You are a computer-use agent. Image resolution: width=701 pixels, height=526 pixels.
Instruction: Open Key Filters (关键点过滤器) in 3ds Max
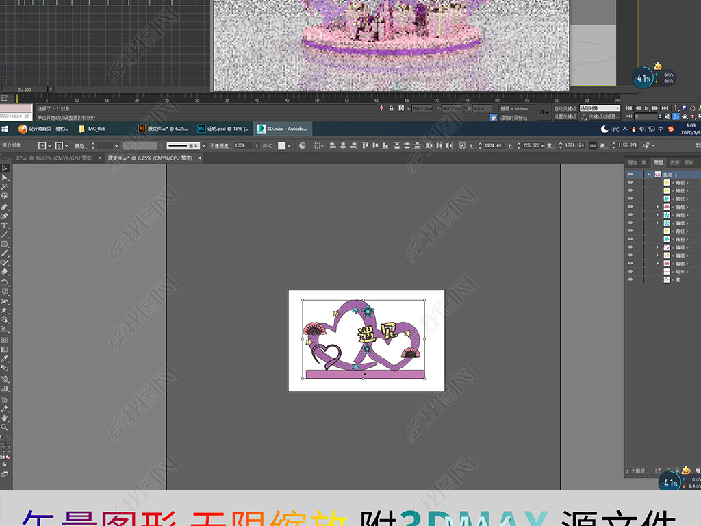(x=604, y=116)
